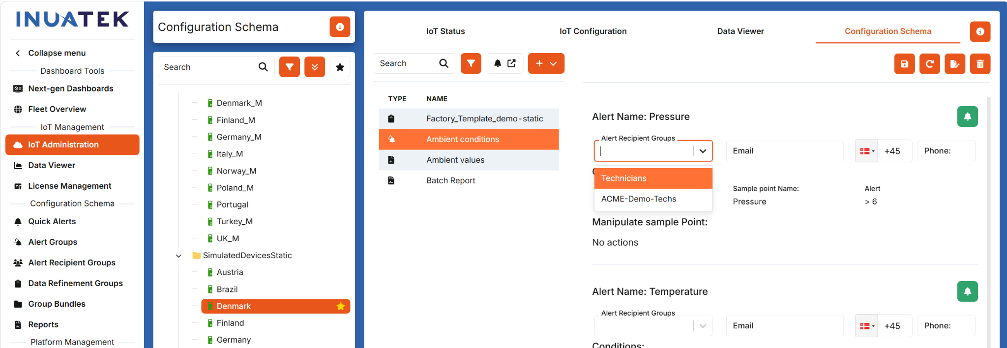Select the Ambient values row
Screen dimensions: 1007x348
point(469,160)
